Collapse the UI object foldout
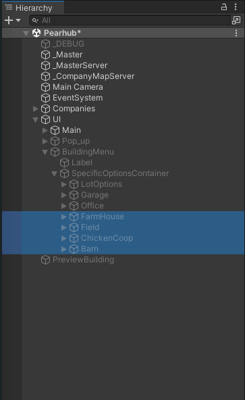The height and width of the screenshot is (400, 245). (x=36, y=119)
